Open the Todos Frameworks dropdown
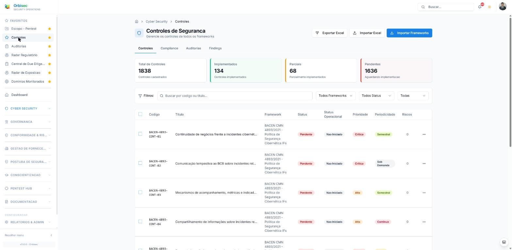The image size is (512, 250). [x=335, y=96]
